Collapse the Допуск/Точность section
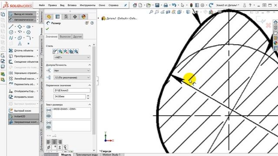Image resolution: width=278 pixels, height=156 pixels. [89, 65]
